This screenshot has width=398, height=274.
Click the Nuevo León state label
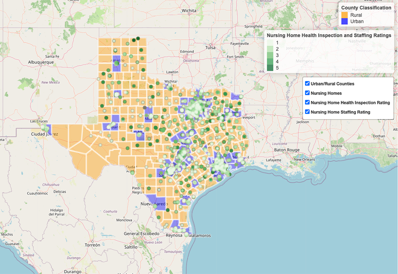point(153,242)
